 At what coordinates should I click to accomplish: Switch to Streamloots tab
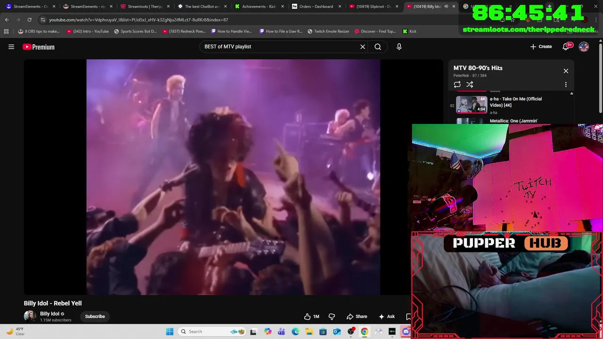pyautogui.click(x=144, y=7)
